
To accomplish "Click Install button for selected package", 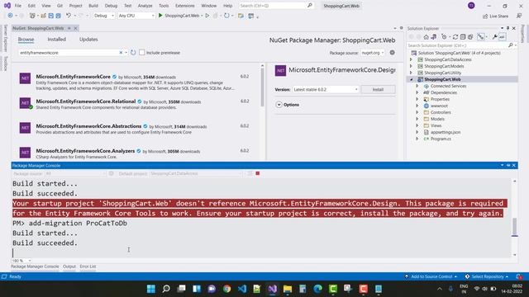I will click(378, 90).
